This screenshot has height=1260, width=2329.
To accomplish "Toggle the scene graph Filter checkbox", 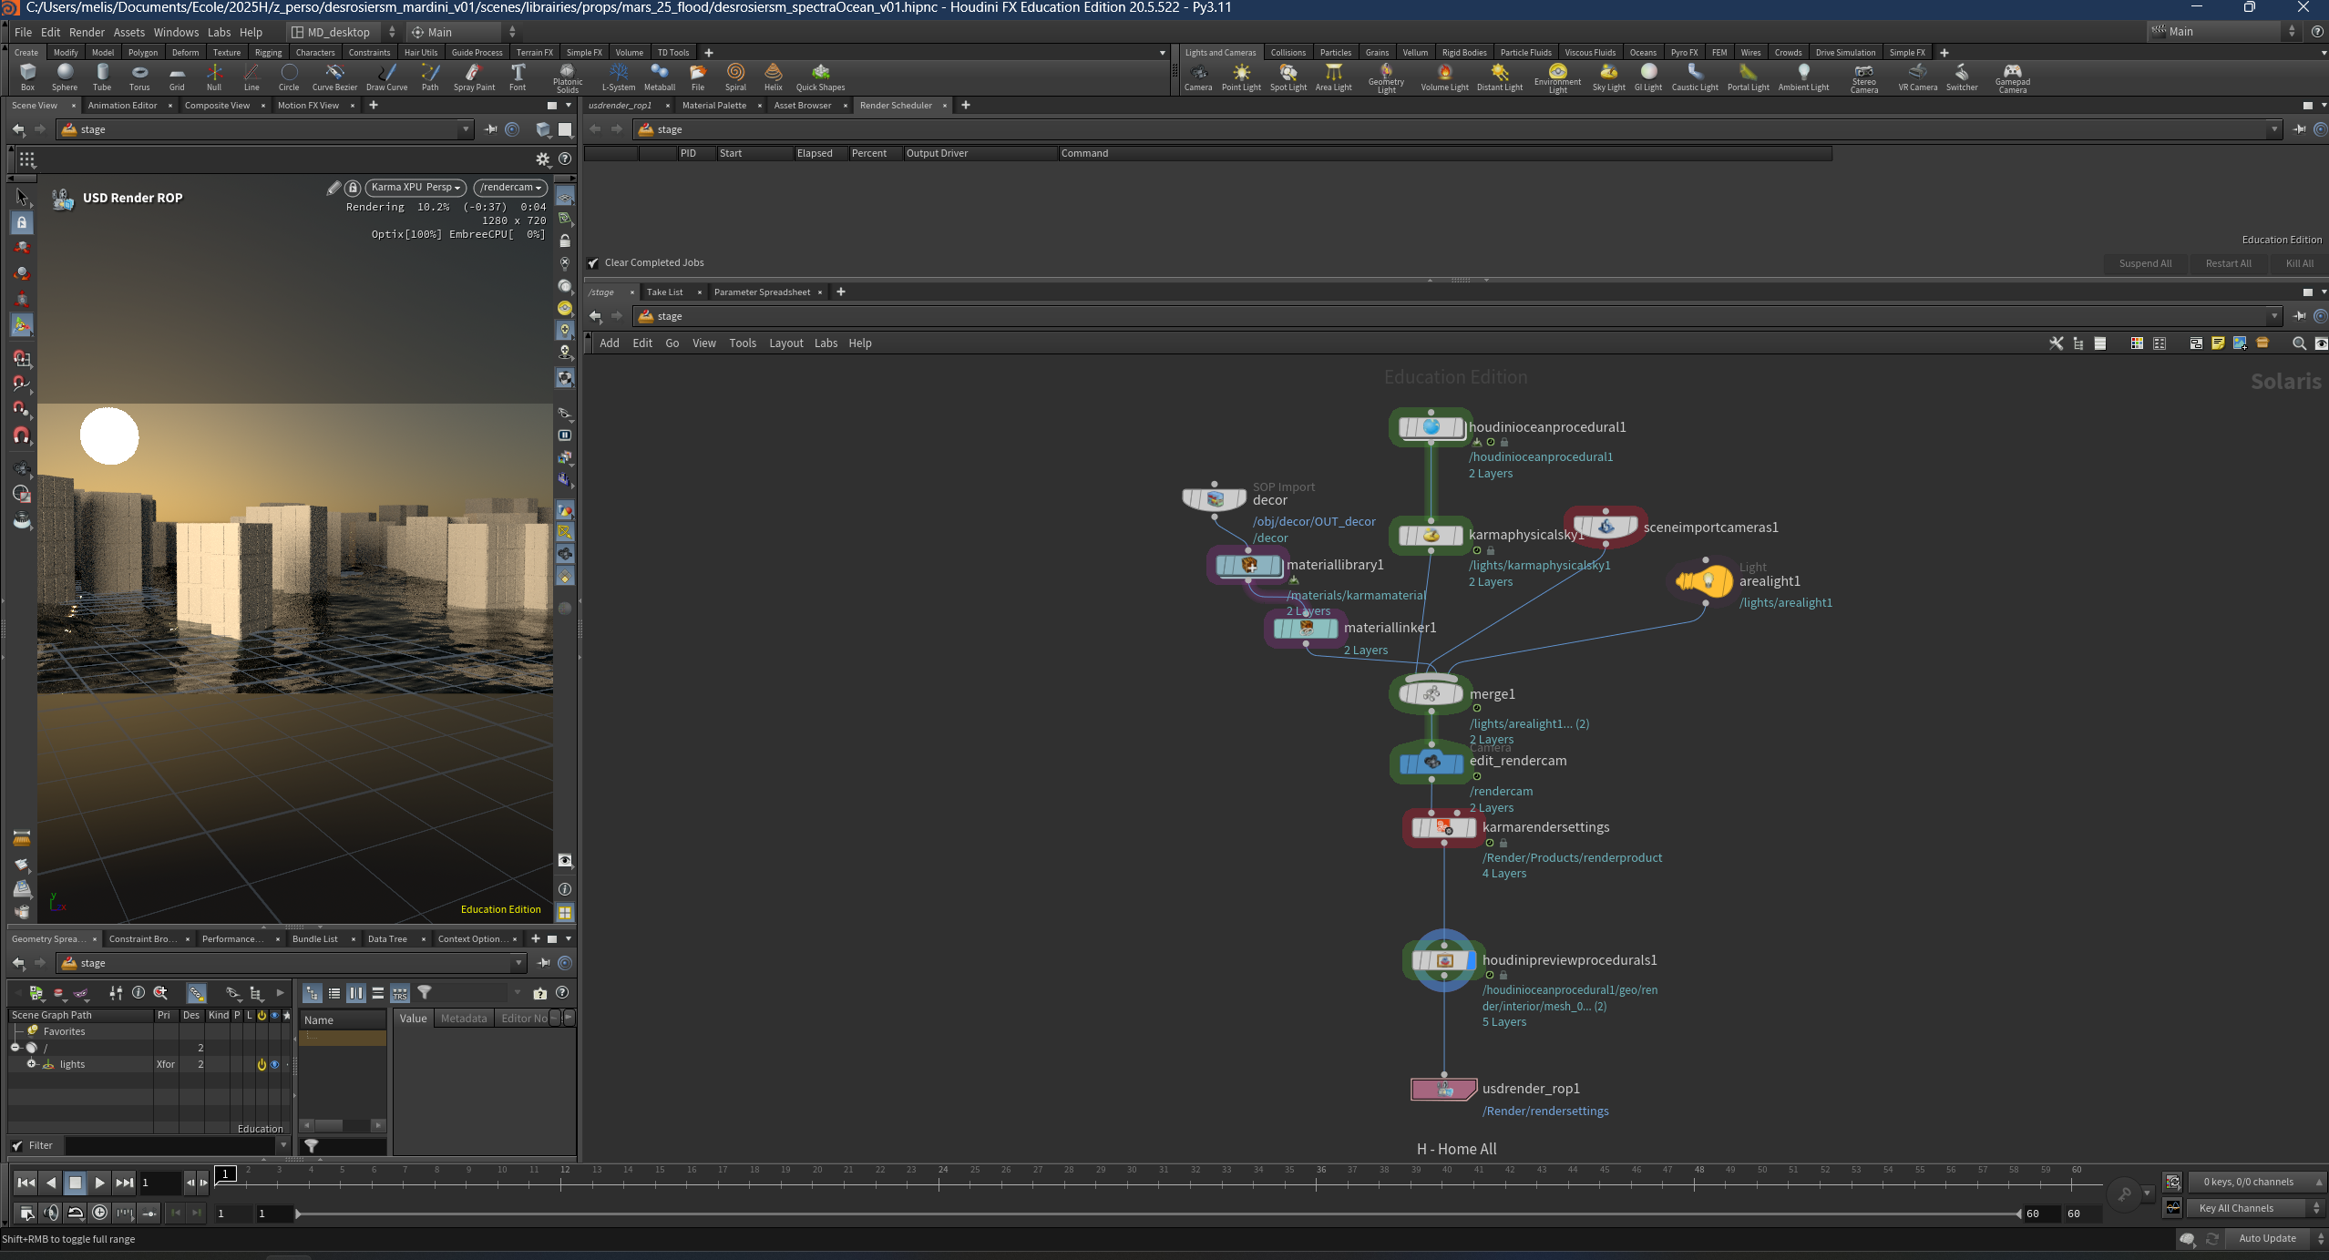I will pos(17,1146).
